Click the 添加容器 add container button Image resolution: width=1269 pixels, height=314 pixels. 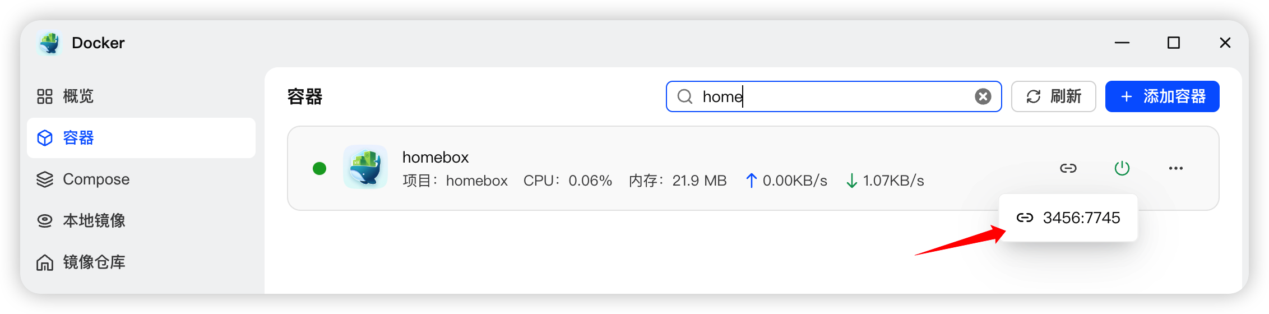(1162, 97)
